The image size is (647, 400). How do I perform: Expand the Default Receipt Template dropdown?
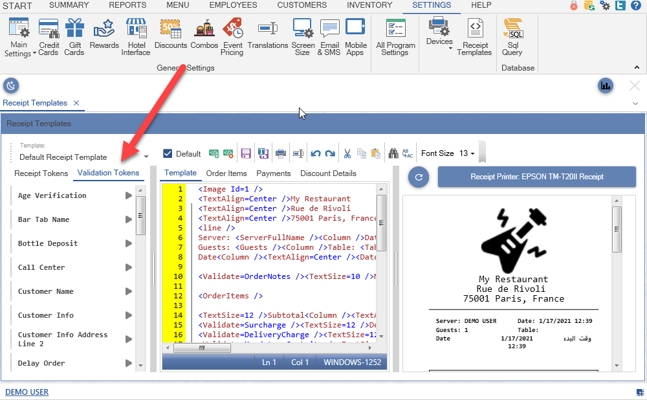[x=146, y=157]
